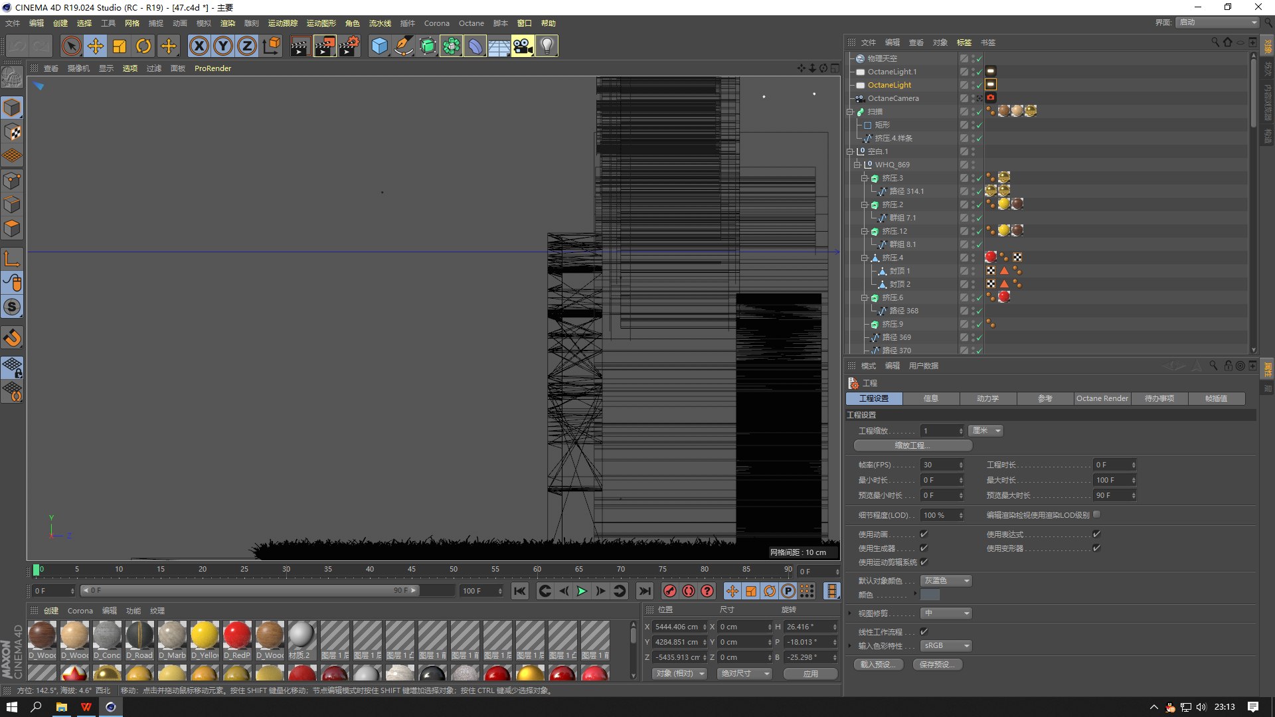The height and width of the screenshot is (717, 1275).
Task: Click Play Forwards on timeline
Action: [582, 591]
